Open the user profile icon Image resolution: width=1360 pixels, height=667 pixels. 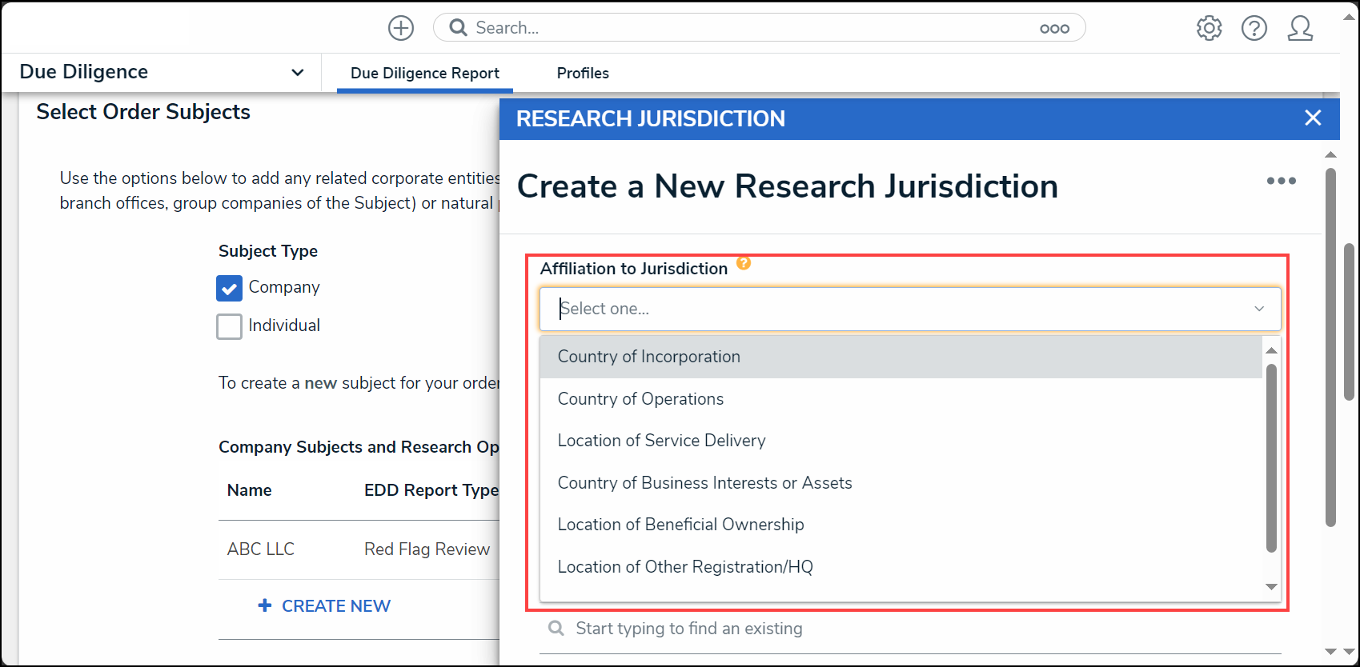tap(1300, 28)
